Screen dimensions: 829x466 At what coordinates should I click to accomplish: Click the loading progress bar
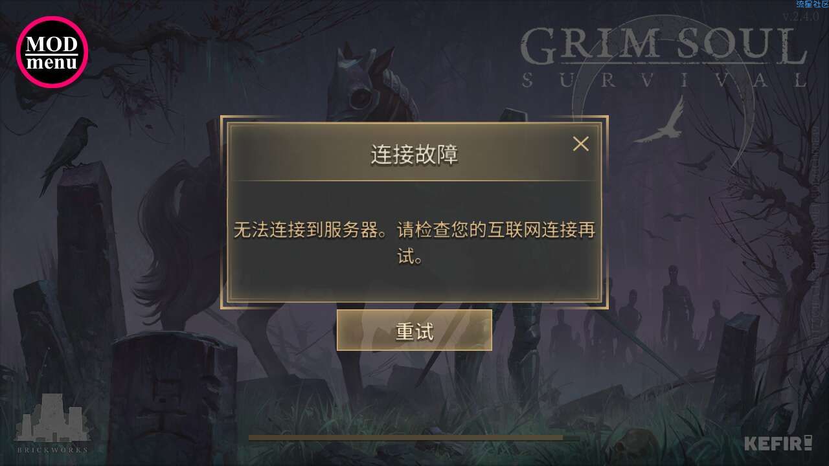tap(414, 438)
